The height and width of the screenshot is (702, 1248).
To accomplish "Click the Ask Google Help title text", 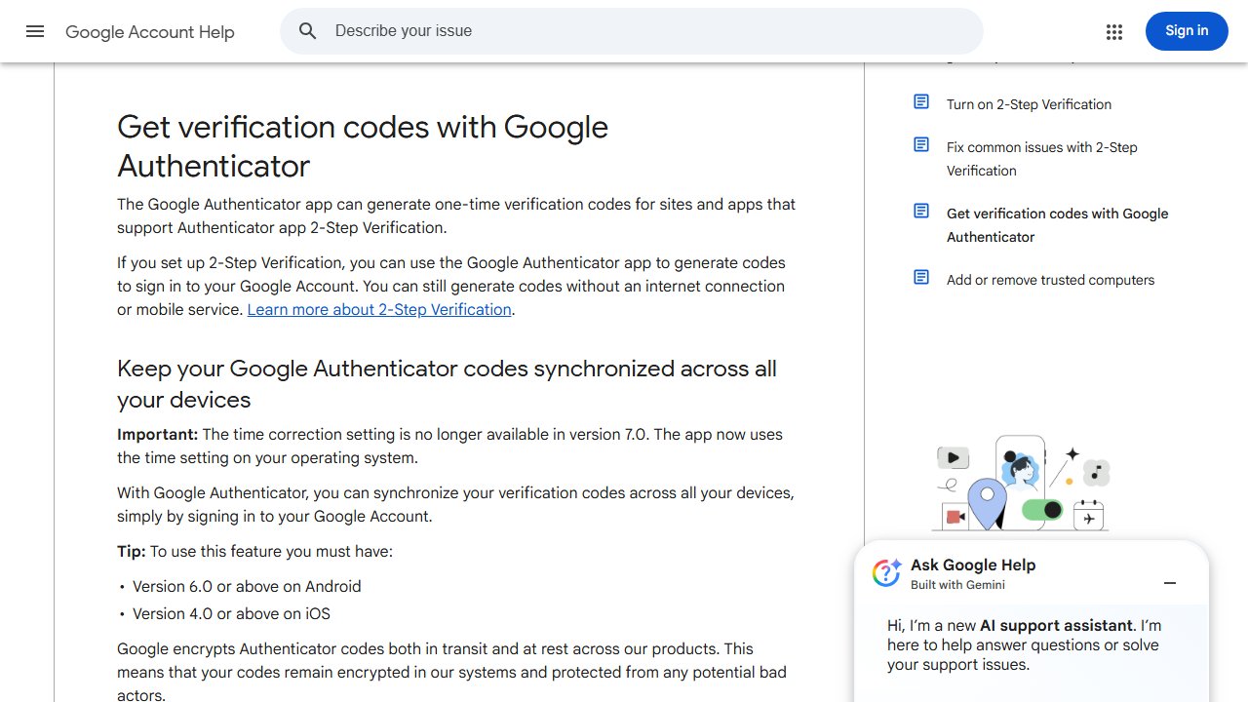I will [x=973, y=565].
